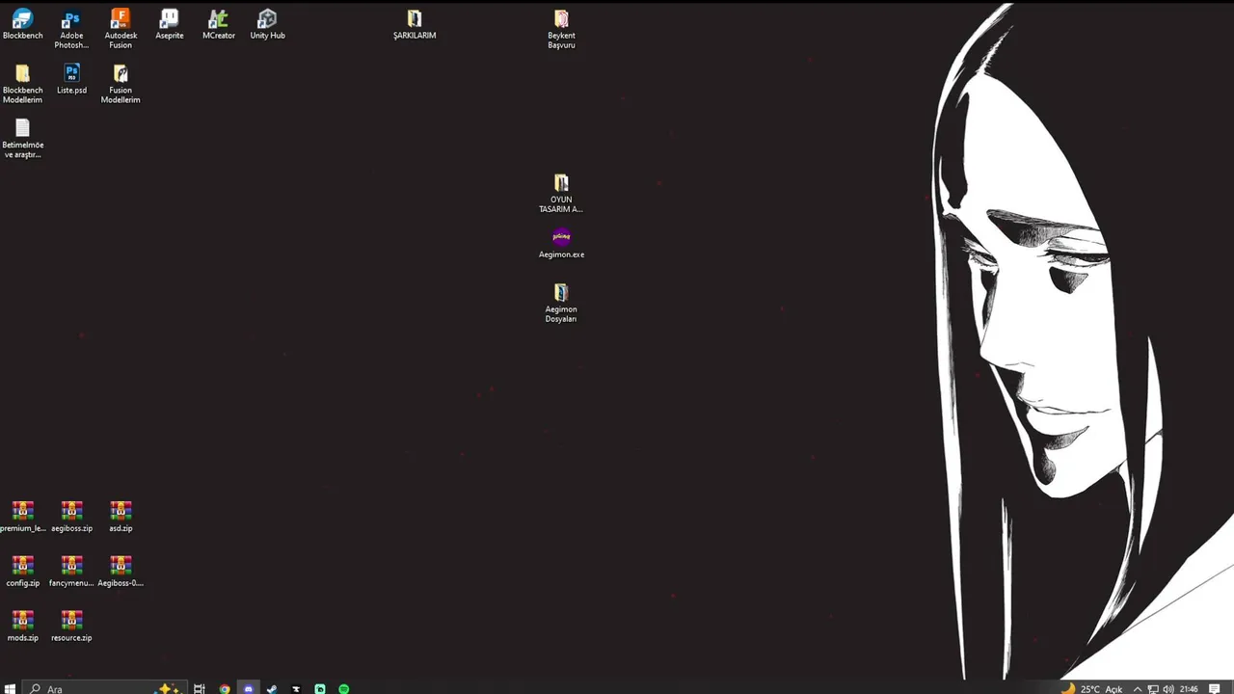Image resolution: width=1234 pixels, height=694 pixels.
Task: Switch to Discord in the taskbar
Action: coord(249,688)
